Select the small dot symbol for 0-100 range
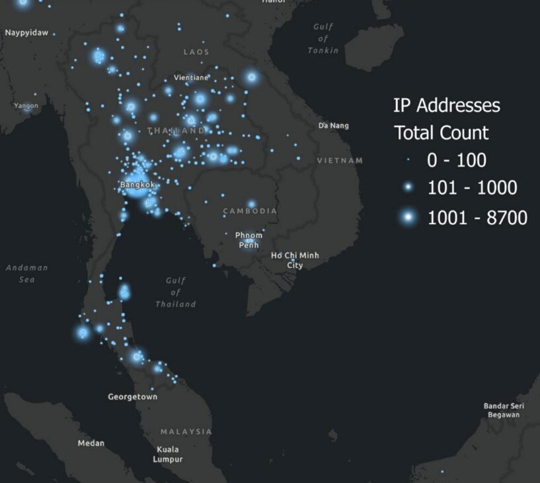Viewport: 540px width, 483px height. 409,160
